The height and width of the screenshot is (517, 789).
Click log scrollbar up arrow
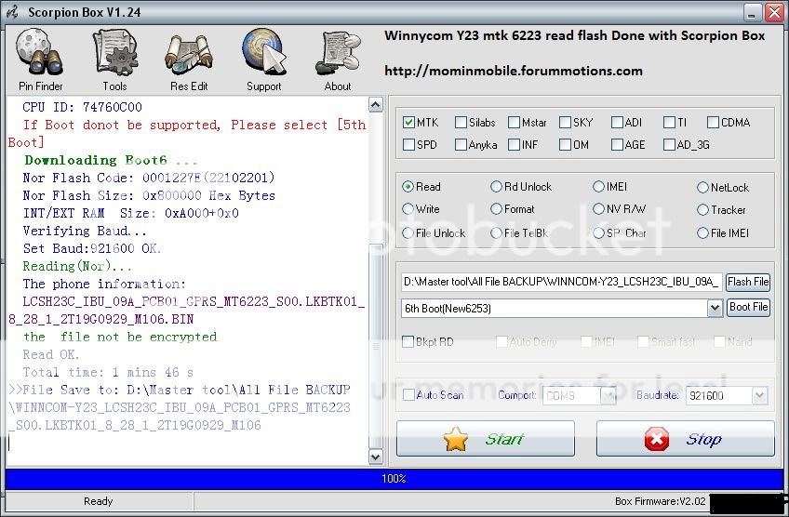(376, 104)
